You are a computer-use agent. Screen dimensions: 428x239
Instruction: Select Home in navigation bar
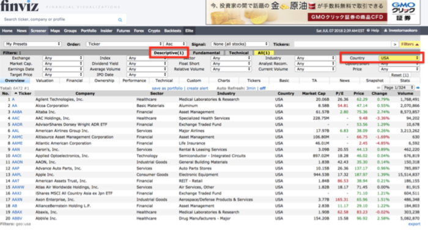[x=7, y=31]
